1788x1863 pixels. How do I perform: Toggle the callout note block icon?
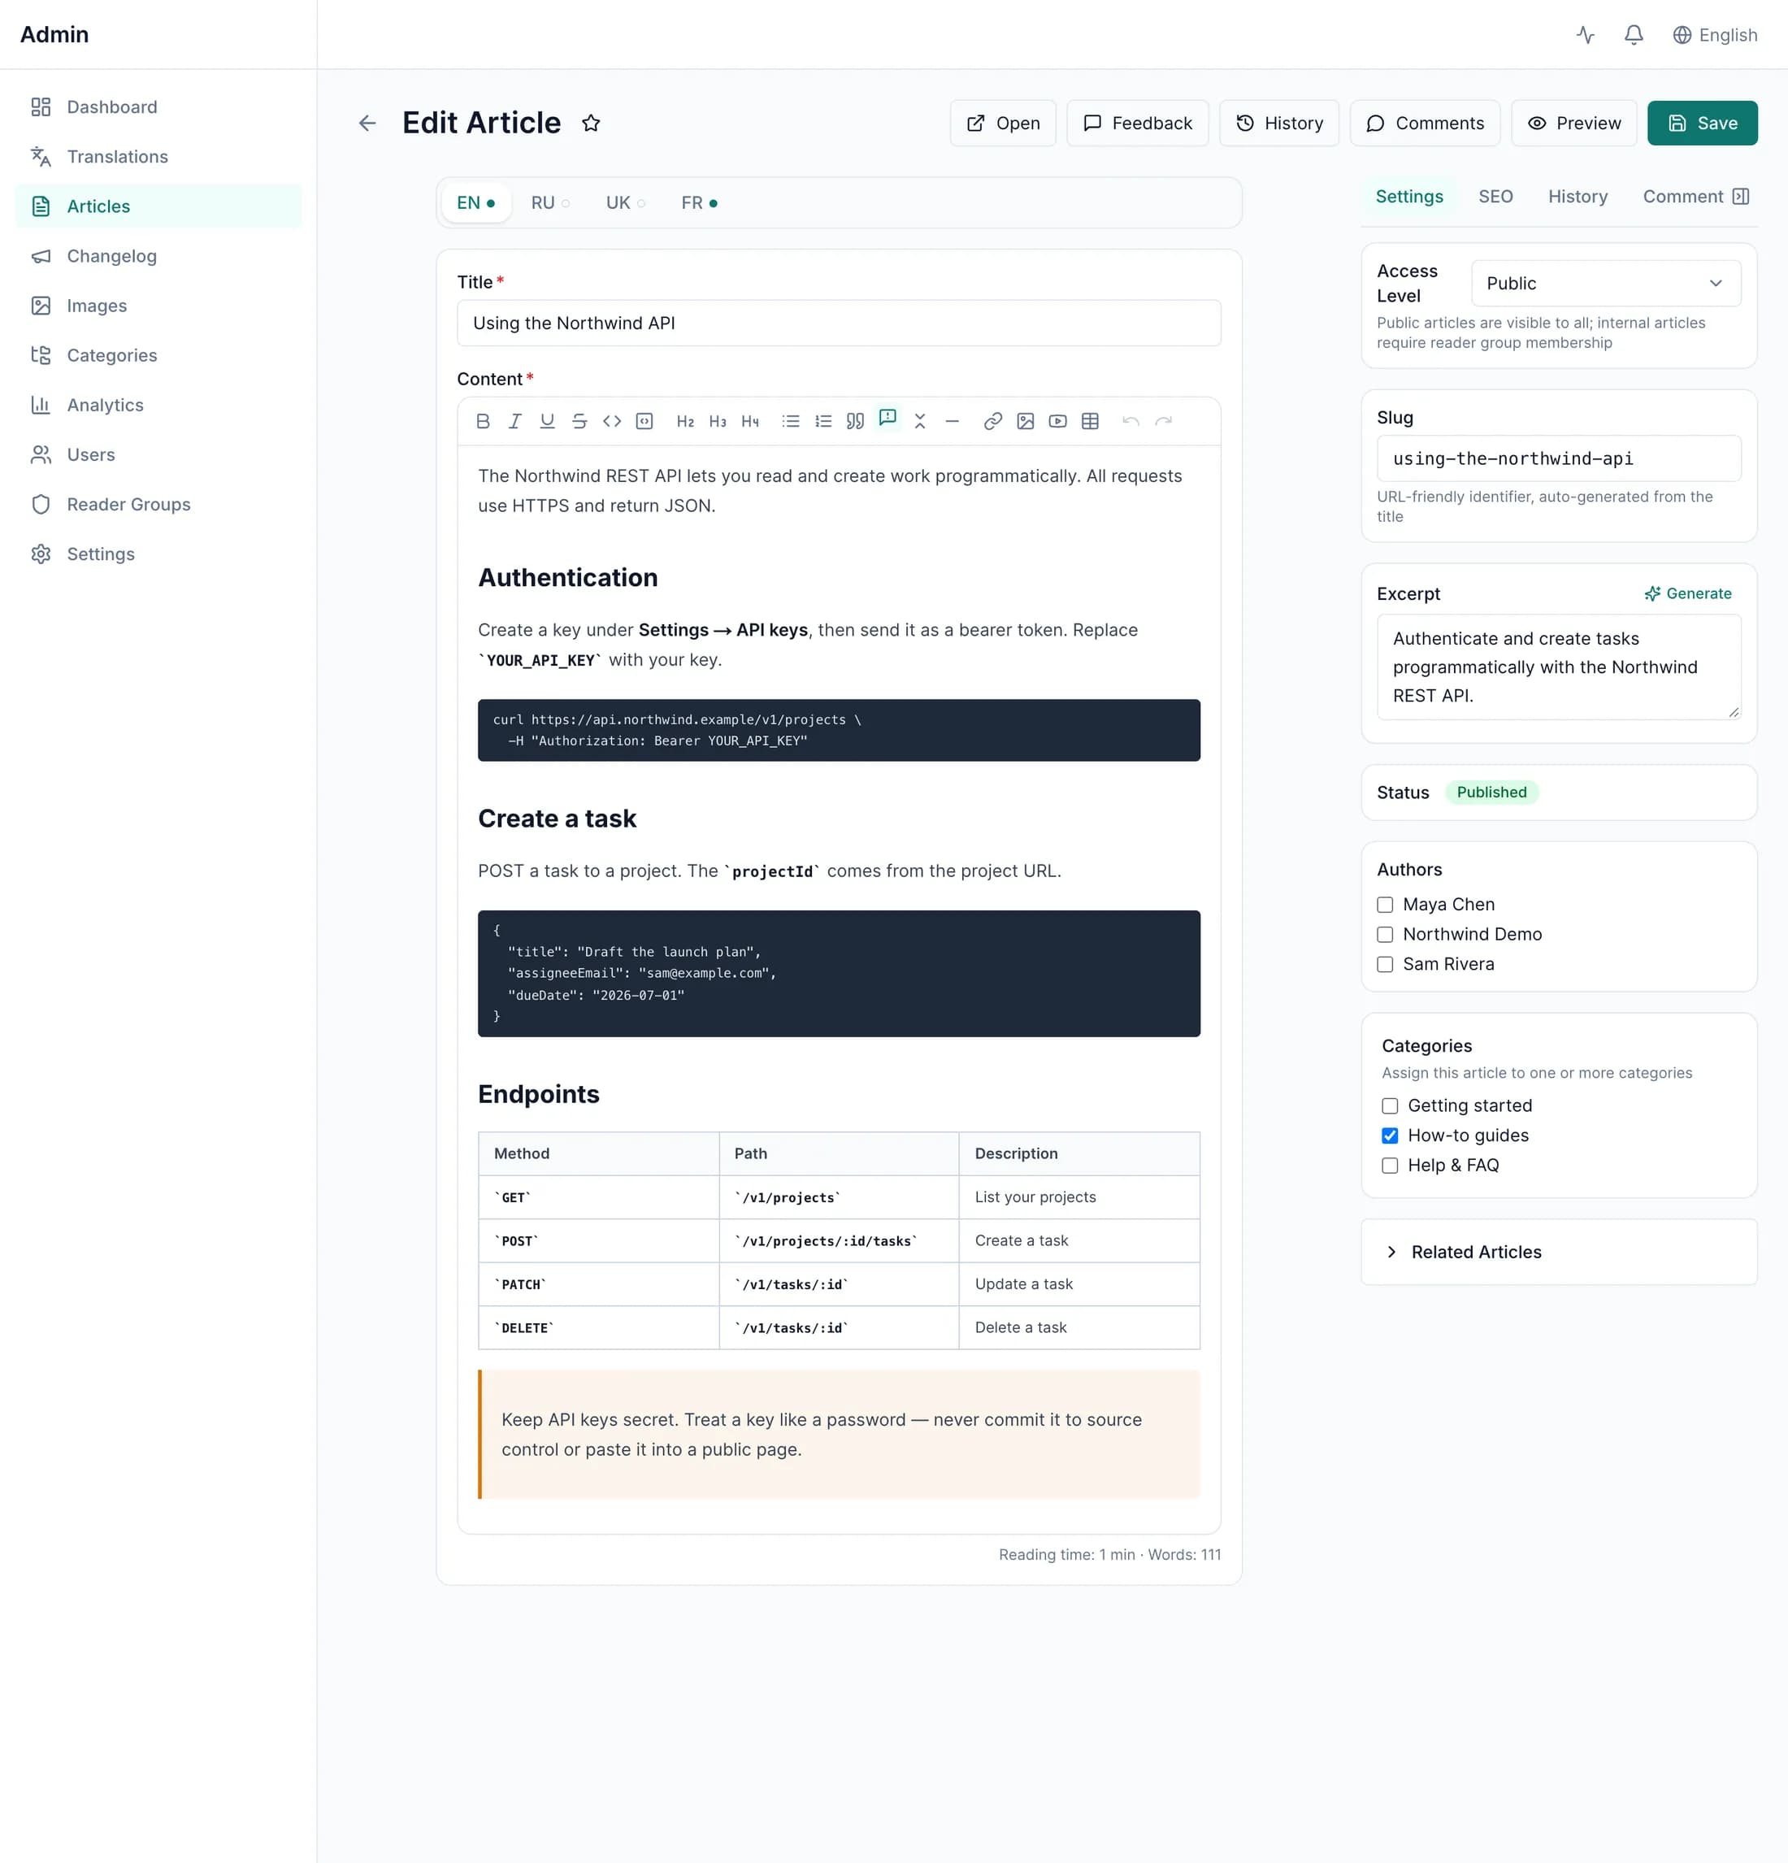[887, 419]
